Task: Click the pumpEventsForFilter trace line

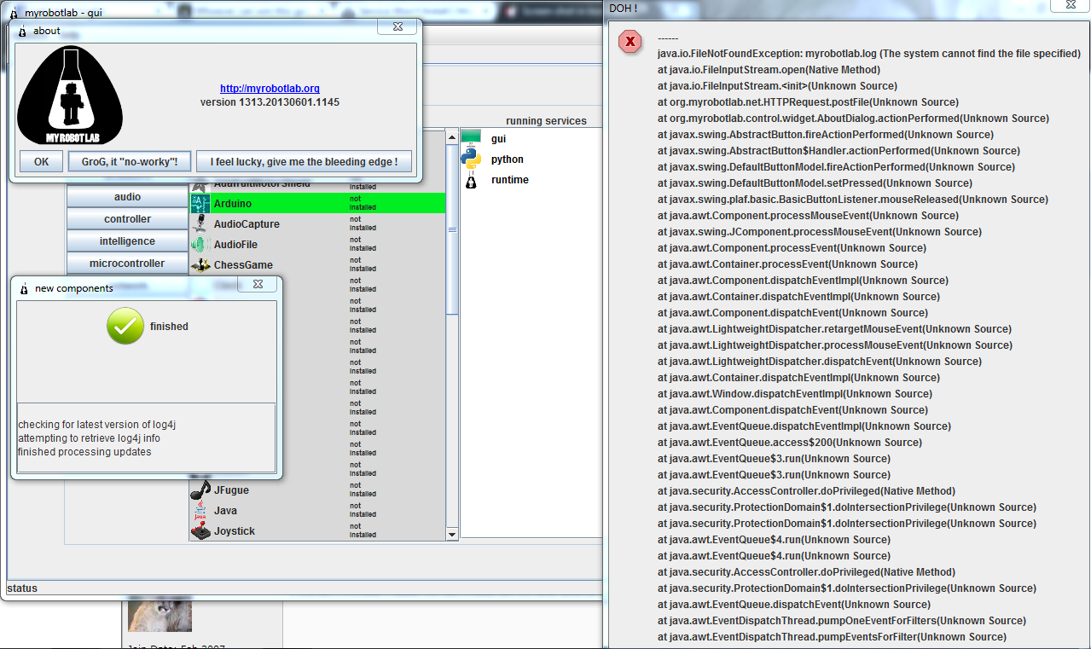Action: tap(832, 636)
